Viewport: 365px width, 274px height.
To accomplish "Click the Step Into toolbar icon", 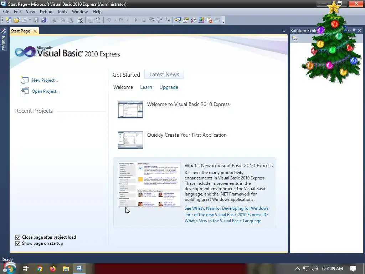I will click(x=151, y=20).
